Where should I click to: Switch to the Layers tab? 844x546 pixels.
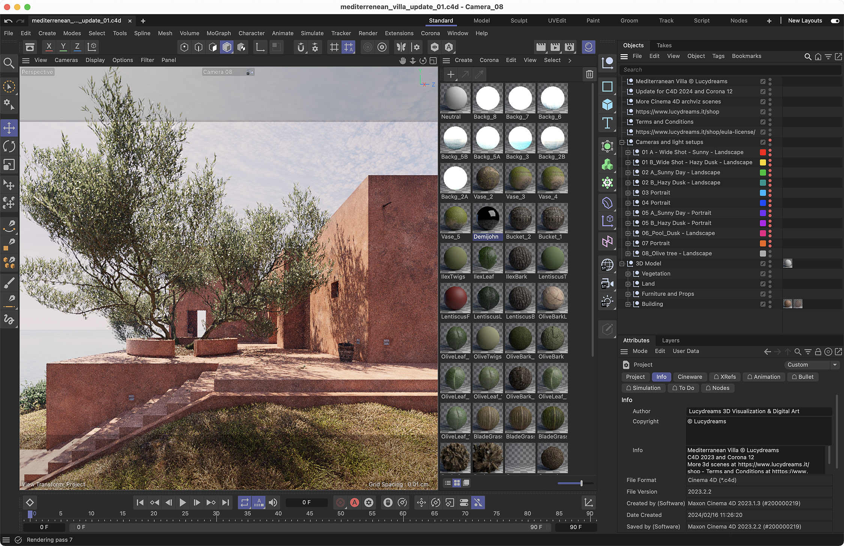[x=671, y=340]
